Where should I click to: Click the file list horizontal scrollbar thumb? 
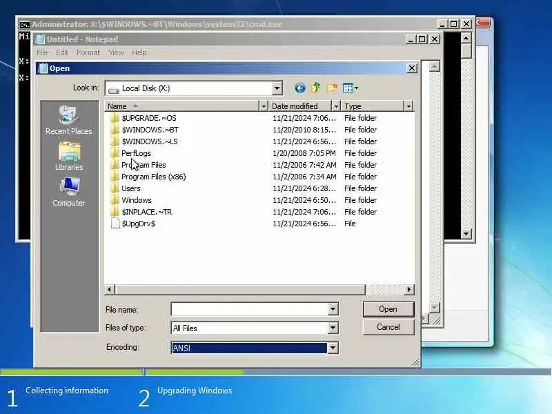point(239,289)
